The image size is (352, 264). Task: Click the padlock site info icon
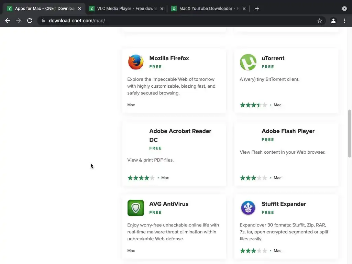[x=43, y=21]
